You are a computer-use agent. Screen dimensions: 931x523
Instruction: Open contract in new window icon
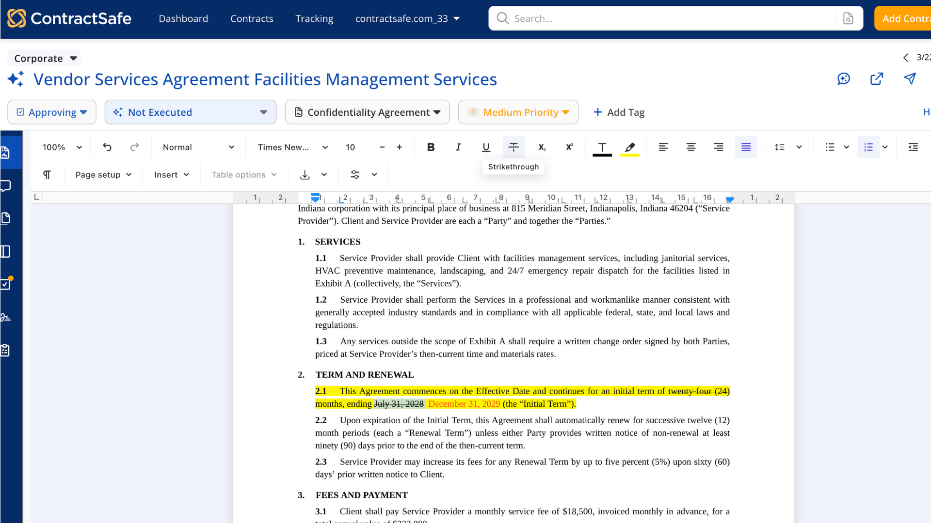(x=877, y=78)
